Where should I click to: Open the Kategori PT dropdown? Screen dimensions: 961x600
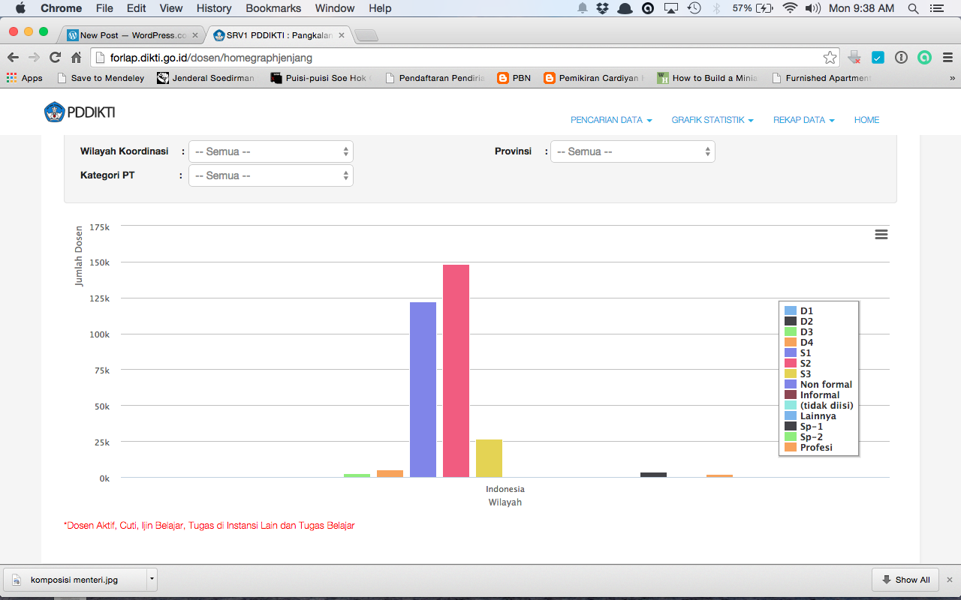(270, 175)
